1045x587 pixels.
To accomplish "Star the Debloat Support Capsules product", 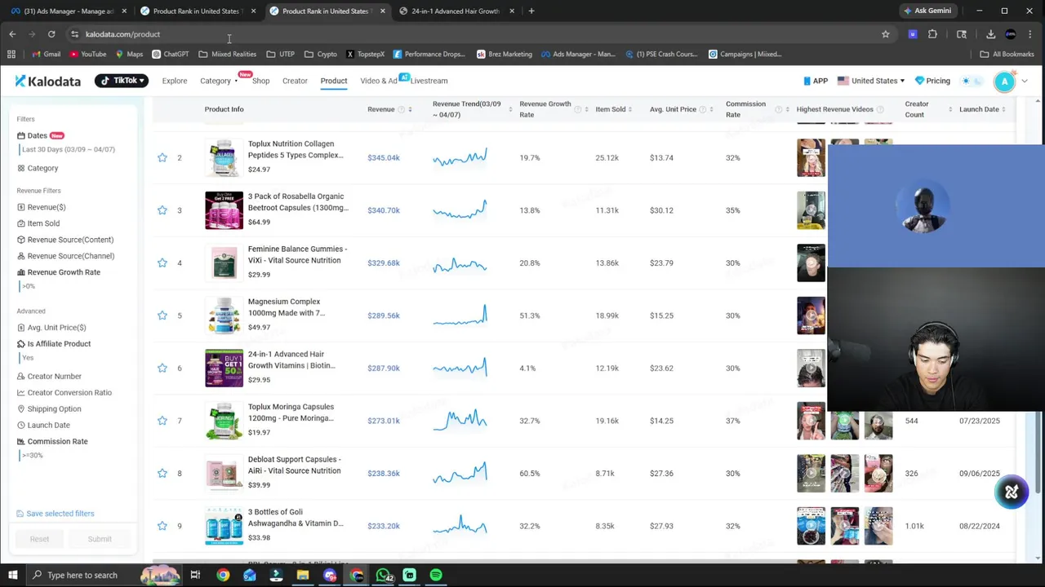I will [162, 473].
